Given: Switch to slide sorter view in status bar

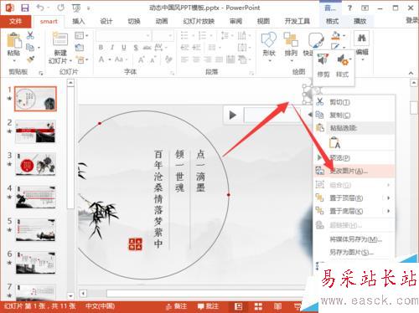Looking at the screenshot, I should (258, 306).
